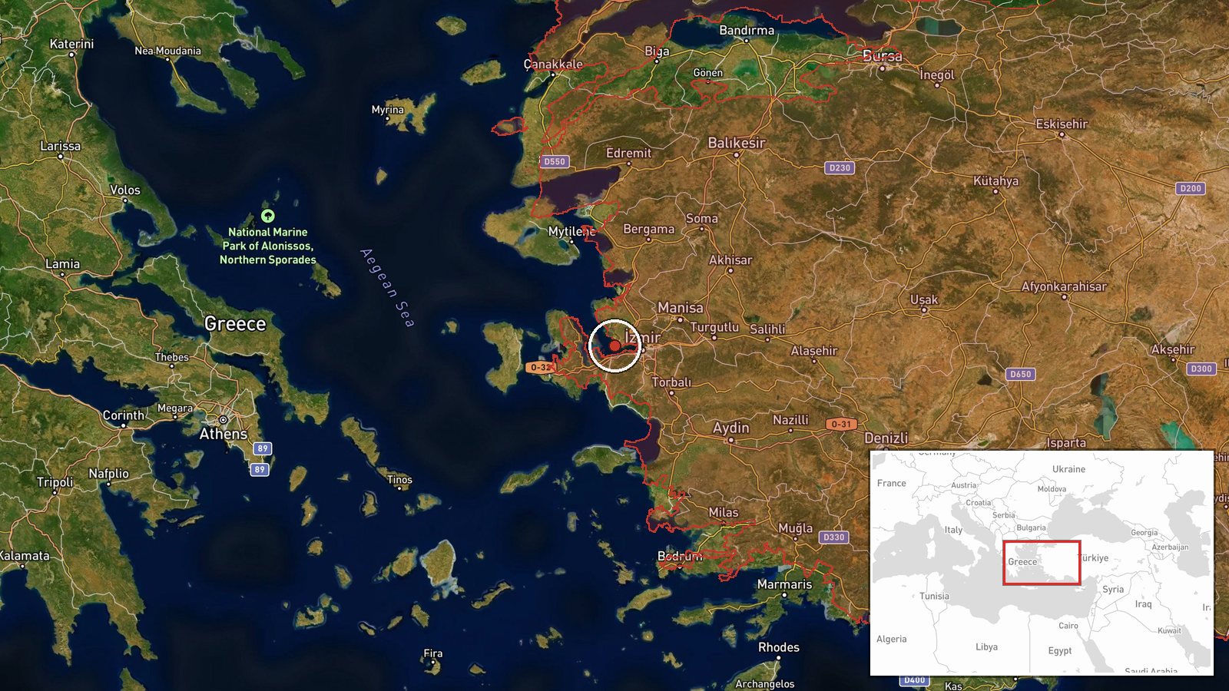Click the Çanakkale label
This screenshot has height=691, width=1229.
tap(553, 64)
